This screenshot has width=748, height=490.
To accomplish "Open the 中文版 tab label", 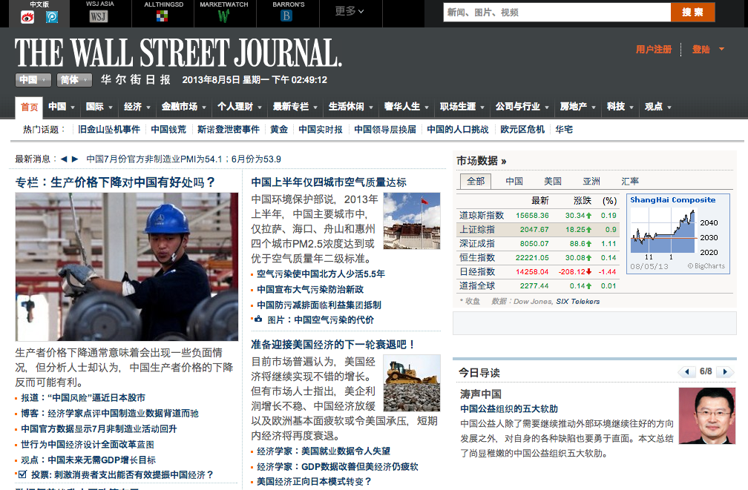I will click(x=39, y=4).
